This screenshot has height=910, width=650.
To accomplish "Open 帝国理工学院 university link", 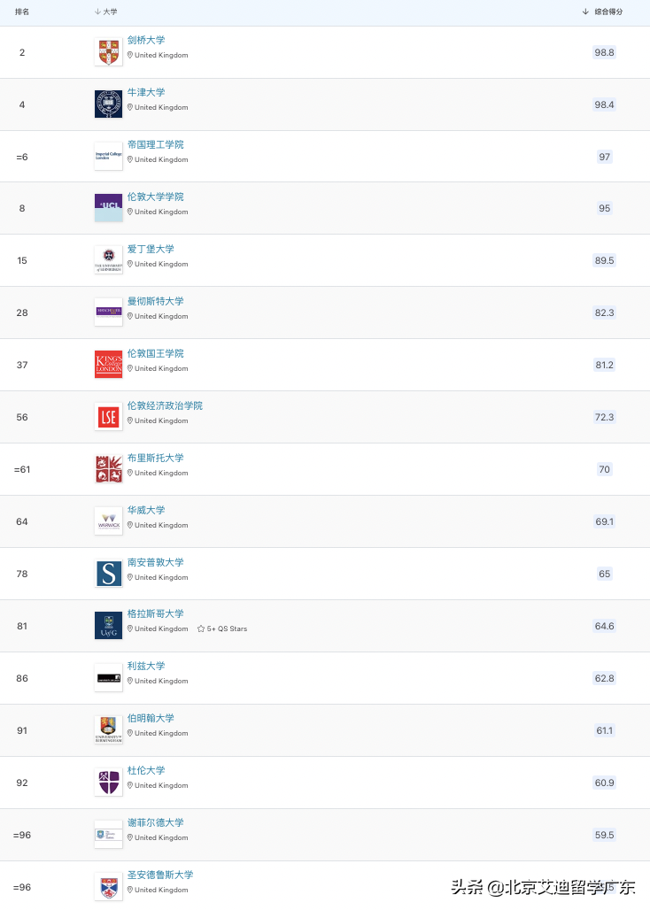I will (155, 144).
